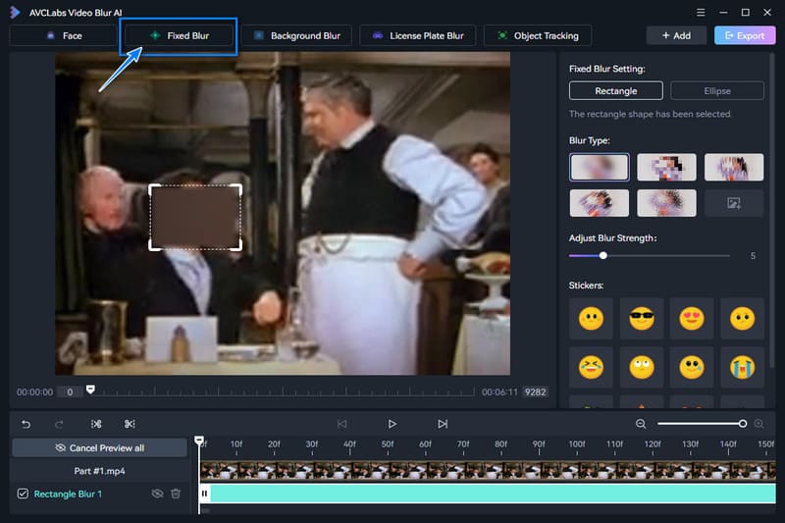This screenshot has width=785, height=523.
Task: Redo the last action
Action: click(59, 424)
